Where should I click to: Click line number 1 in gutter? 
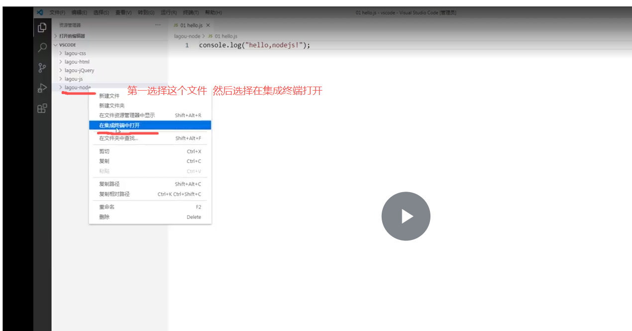click(x=187, y=45)
